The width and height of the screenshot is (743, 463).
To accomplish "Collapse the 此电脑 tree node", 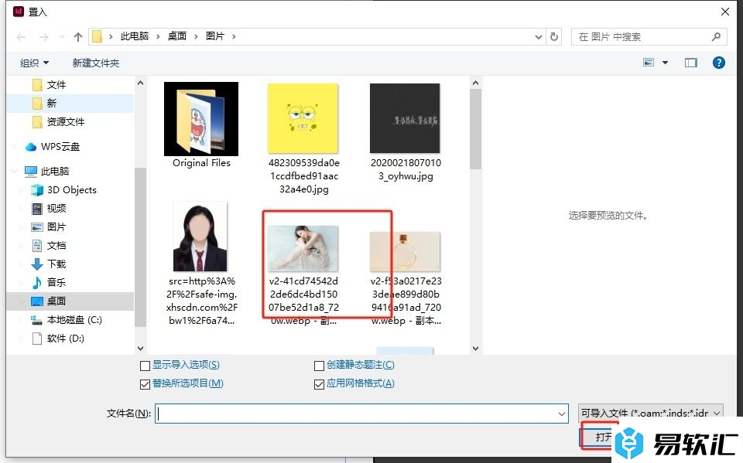I will [14, 171].
